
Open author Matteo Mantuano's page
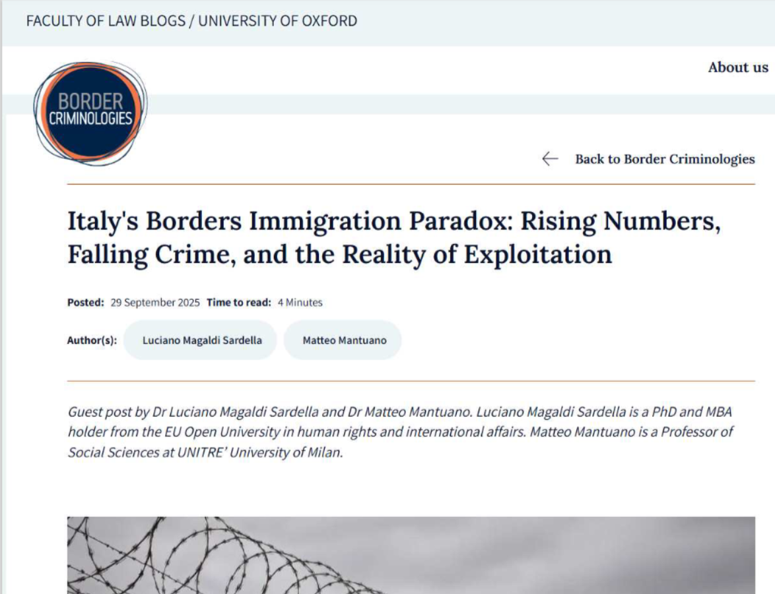point(343,340)
